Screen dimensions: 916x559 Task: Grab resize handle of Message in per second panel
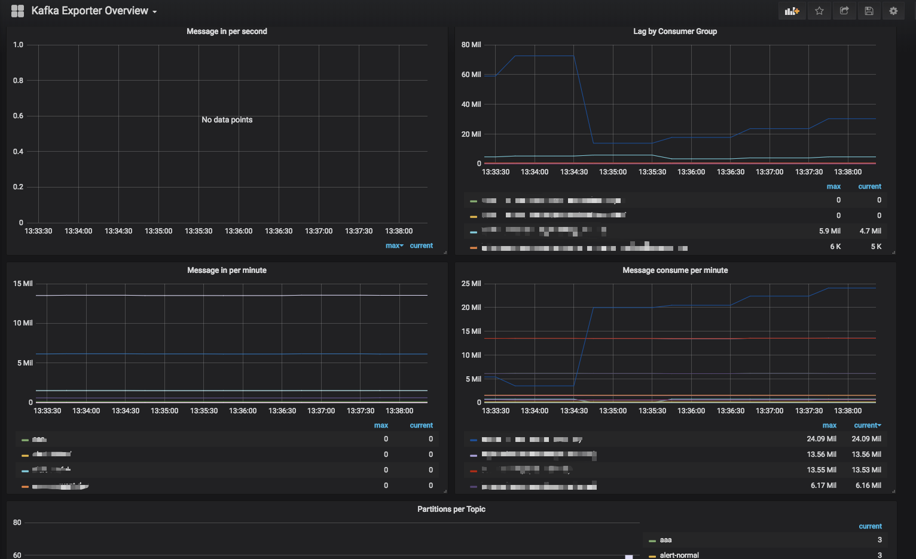click(445, 253)
